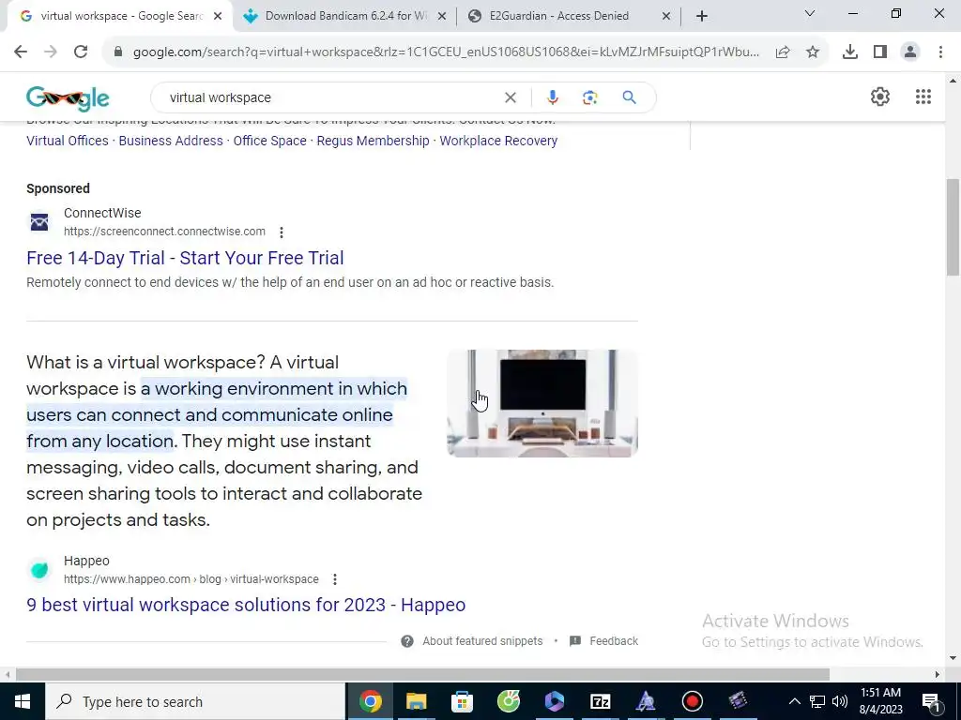Open Free 14-Day Trial ad link

(185, 258)
